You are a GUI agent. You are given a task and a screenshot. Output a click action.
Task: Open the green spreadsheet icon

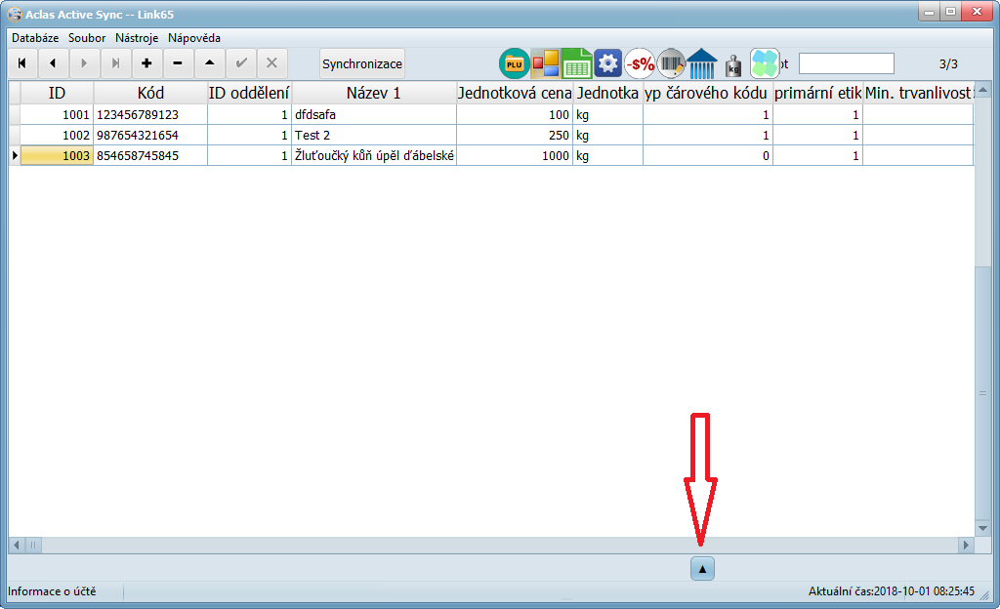pos(576,64)
